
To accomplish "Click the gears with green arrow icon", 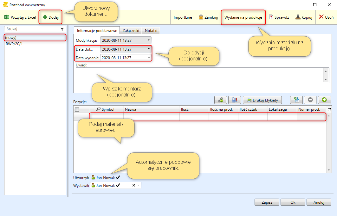I will pyautogui.click(x=221, y=100).
